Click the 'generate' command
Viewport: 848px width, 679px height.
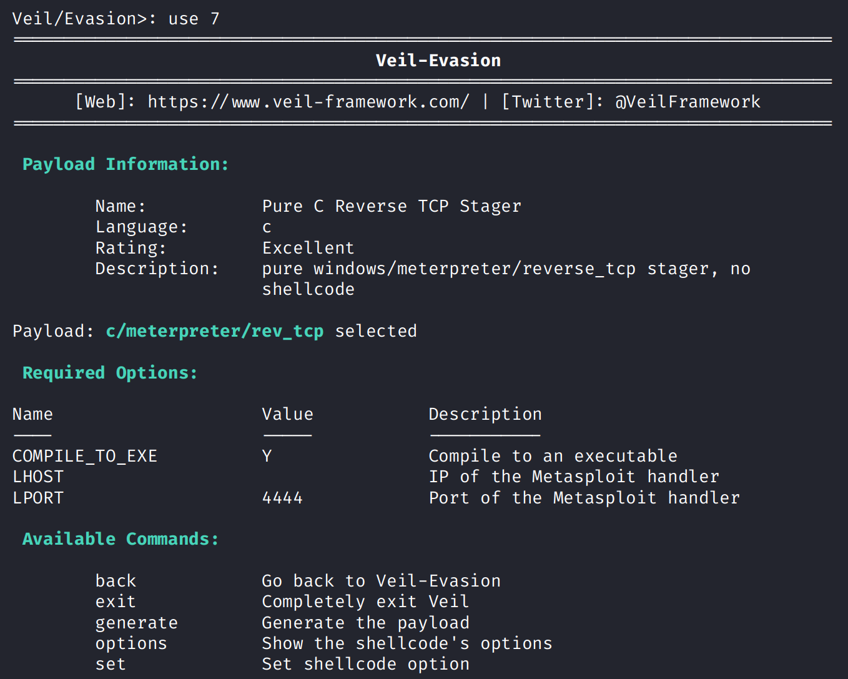pyautogui.click(x=136, y=623)
